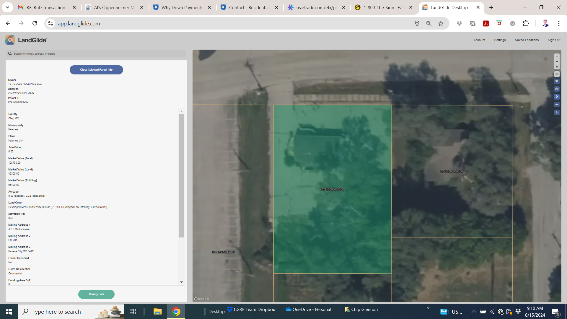Click Close Selected Parcel Info button
567x319 pixels.
tap(96, 70)
